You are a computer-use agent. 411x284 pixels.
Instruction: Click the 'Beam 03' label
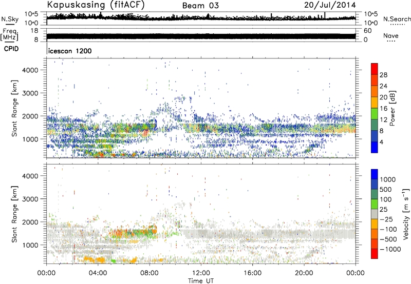pyautogui.click(x=200, y=6)
